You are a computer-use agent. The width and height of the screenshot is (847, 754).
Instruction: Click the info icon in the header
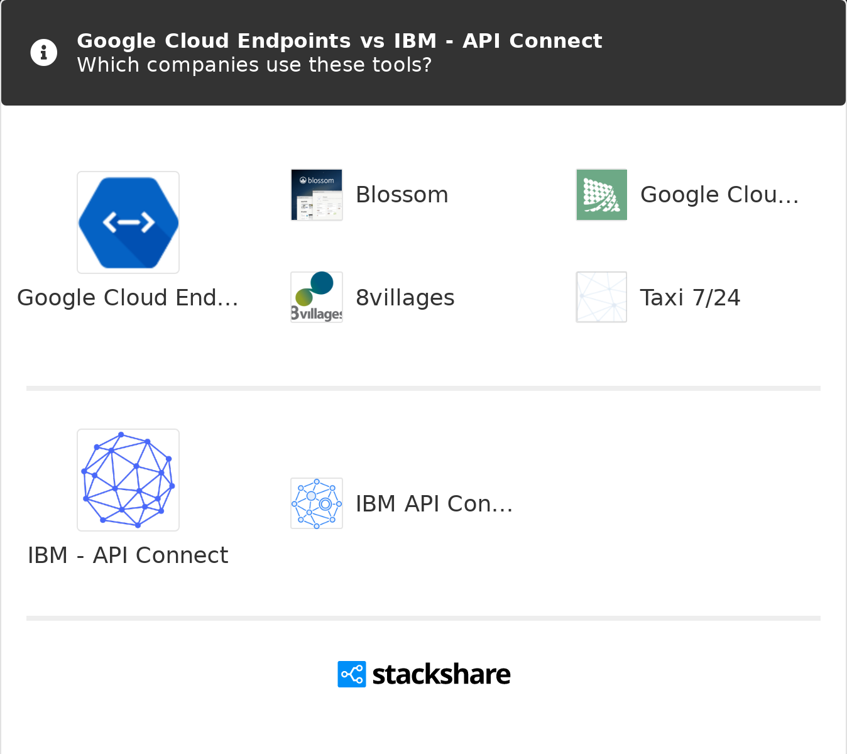(x=44, y=53)
